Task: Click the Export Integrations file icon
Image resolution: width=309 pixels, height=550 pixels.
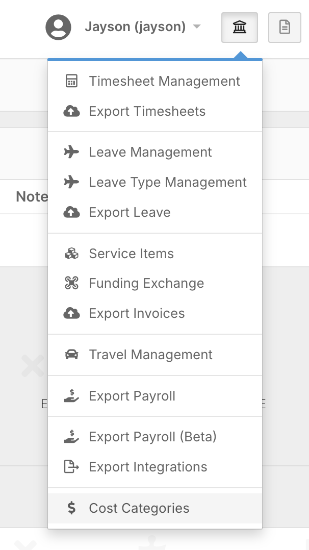Action: [71, 467]
